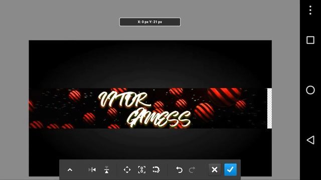Viewport: 321px width, 180px height.
Task: Collapse the toolbar with the up chevron
Action: (70, 170)
